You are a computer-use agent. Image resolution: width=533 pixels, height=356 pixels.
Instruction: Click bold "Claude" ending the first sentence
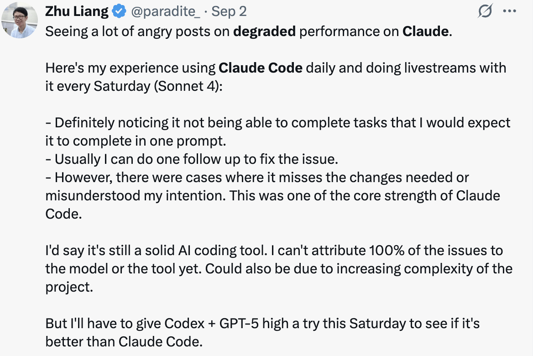426,33
